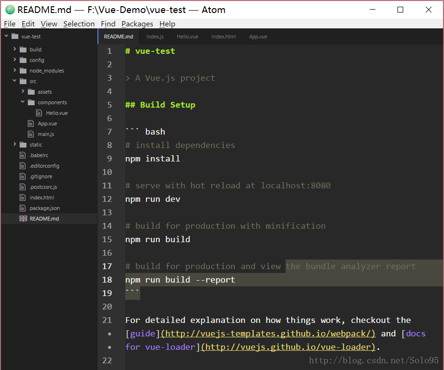Click the vue-loader docs URL
The height and width of the screenshot is (370, 444).
click(288, 347)
